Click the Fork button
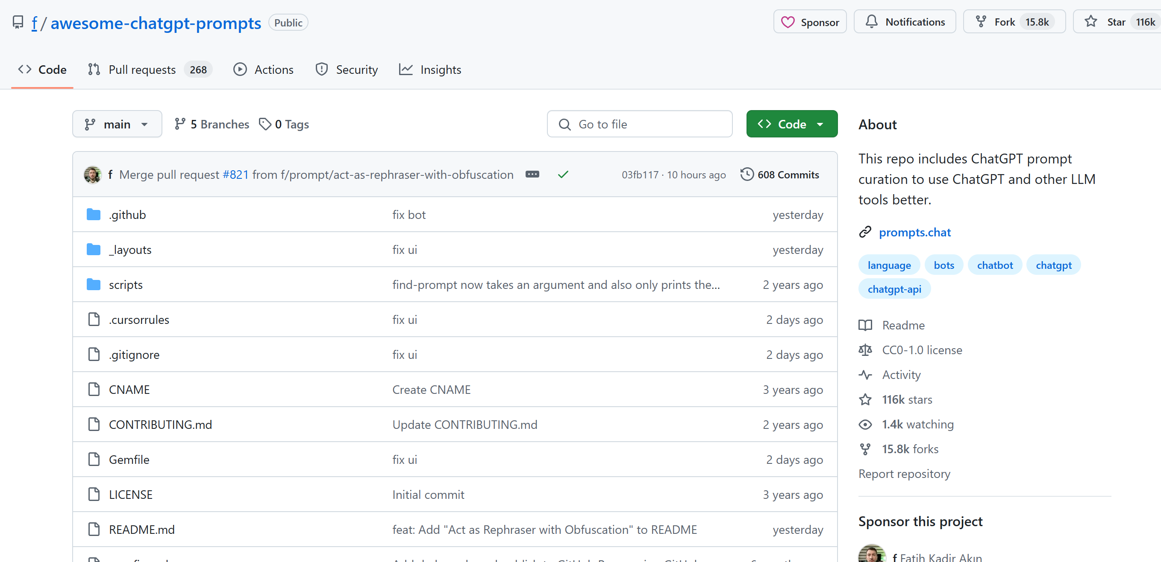Image resolution: width=1161 pixels, height=562 pixels. [1014, 22]
